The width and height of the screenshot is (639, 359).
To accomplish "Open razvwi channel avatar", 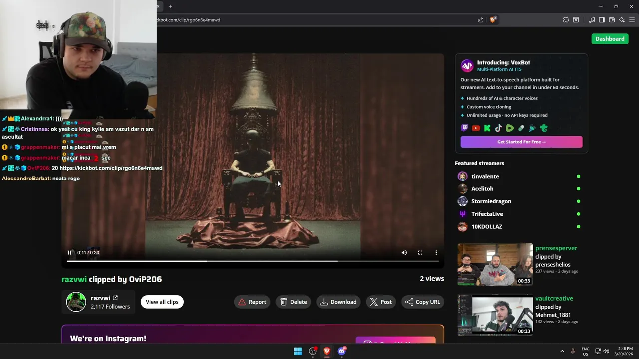I will tap(76, 302).
